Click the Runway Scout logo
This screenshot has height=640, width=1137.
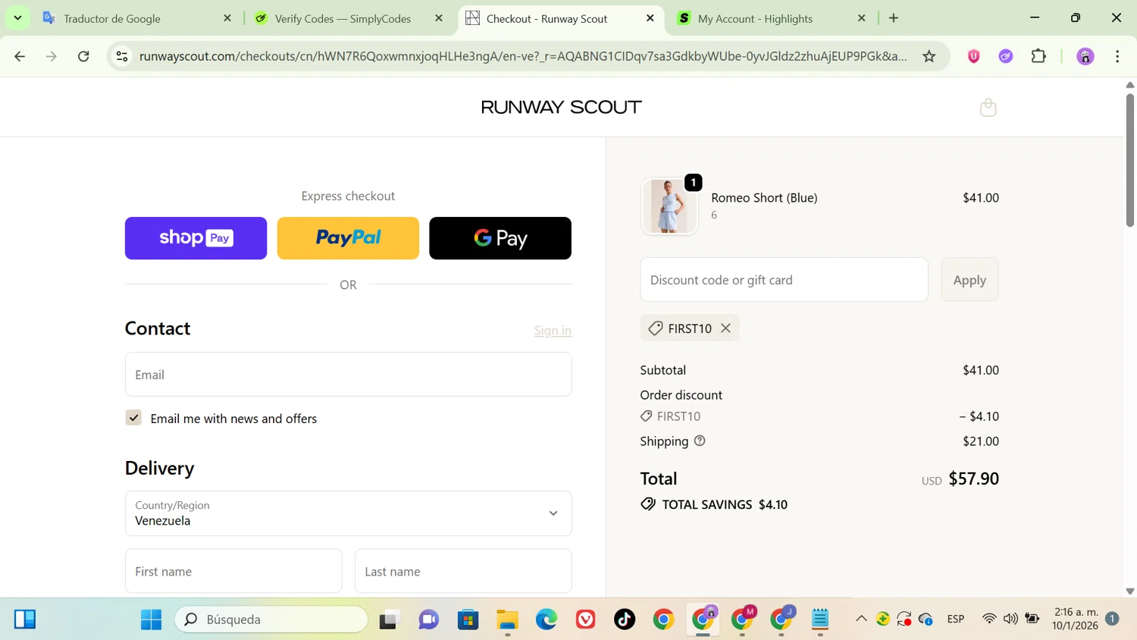[561, 108]
